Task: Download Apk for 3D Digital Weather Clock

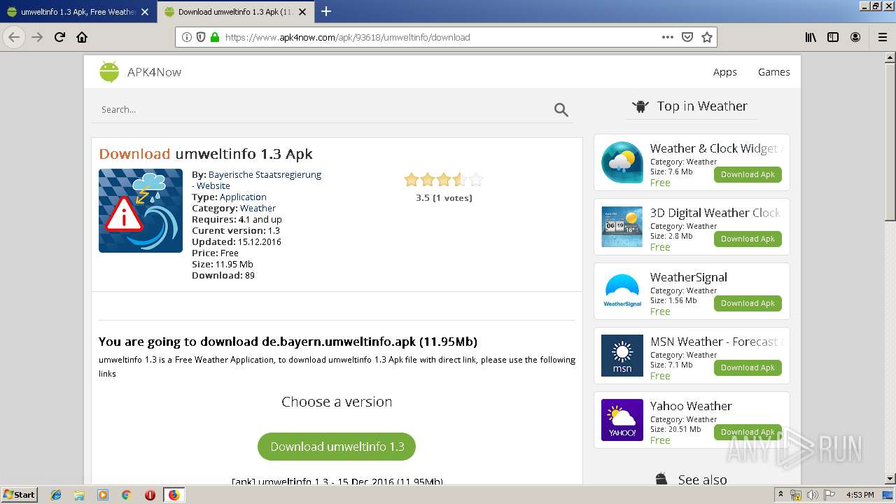Action: [x=748, y=239]
